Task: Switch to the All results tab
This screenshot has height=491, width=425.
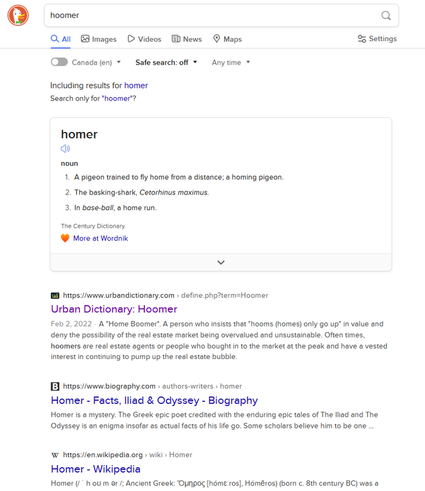Action: 61,39
